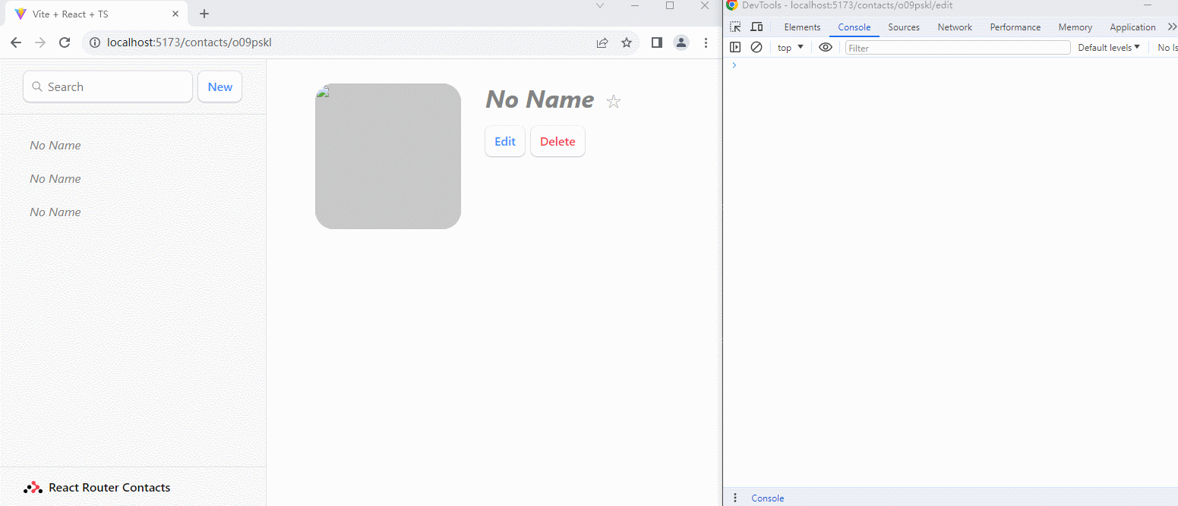
Task: Show the console sidebar panel icon
Action: [735, 47]
